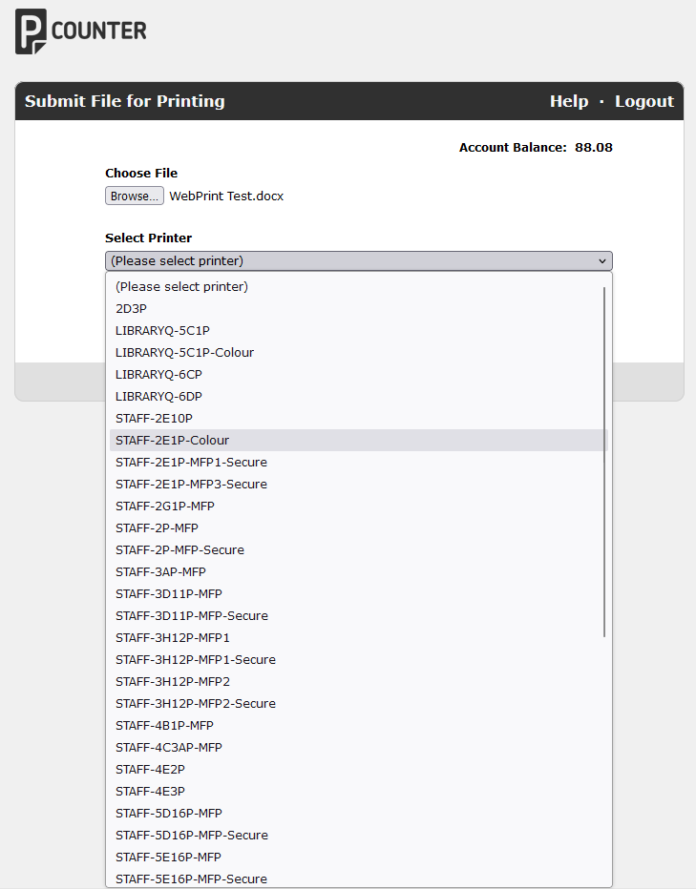This screenshot has width=696, height=889.
Task: Pick printer STAFF-4E3P
Action: click(x=359, y=791)
